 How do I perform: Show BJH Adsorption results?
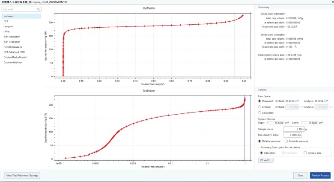click(11, 37)
